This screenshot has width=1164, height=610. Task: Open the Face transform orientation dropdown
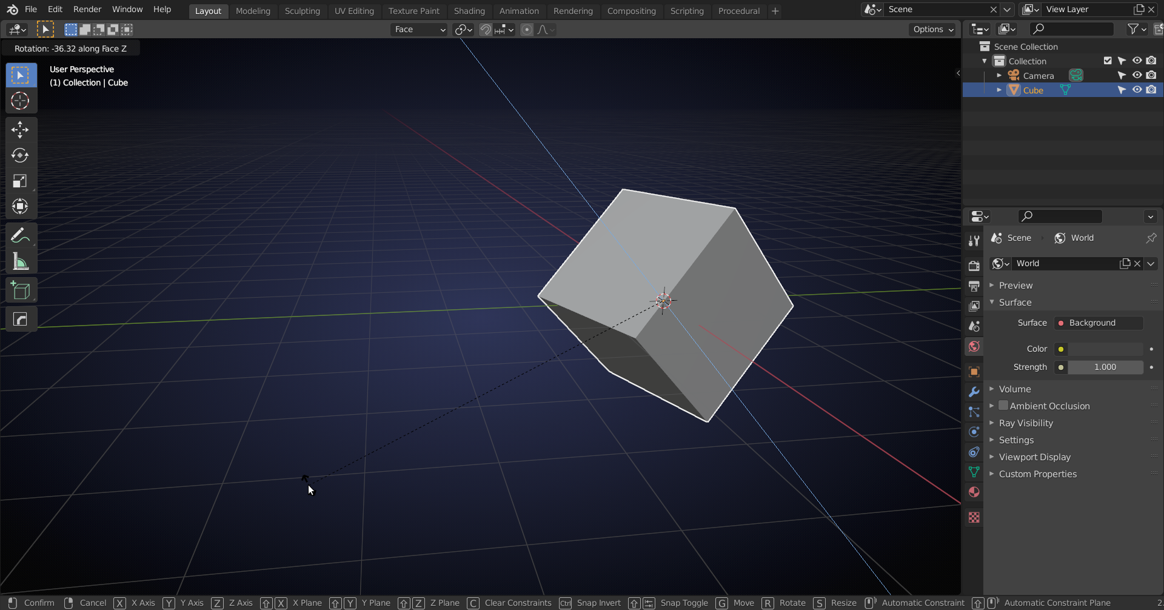pyautogui.click(x=419, y=29)
